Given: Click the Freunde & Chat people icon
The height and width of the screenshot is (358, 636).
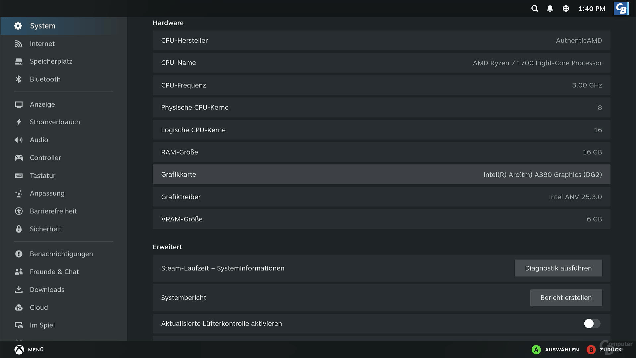Looking at the screenshot, I should click(19, 272).
